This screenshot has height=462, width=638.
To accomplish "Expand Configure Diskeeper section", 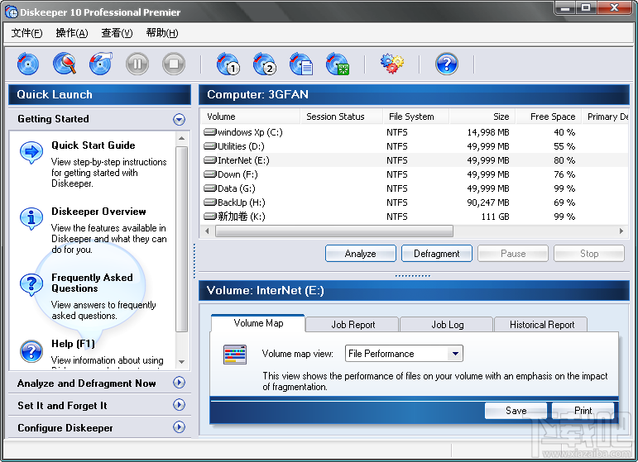I will [179, 427].
